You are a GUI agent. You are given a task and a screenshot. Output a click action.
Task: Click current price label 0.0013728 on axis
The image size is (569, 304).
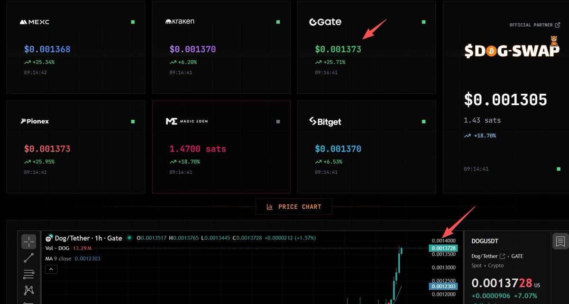443,248
